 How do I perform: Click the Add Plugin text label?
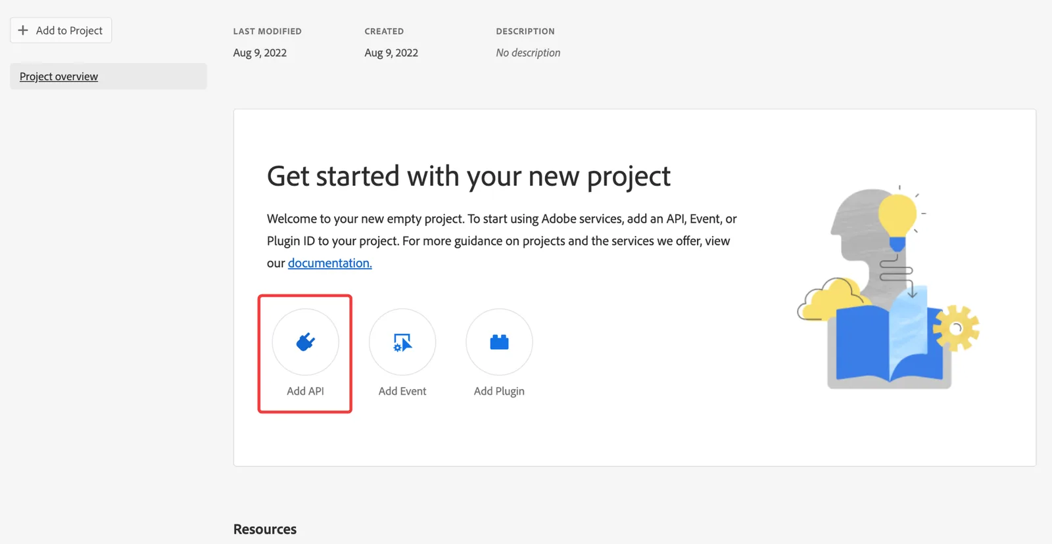coord(499,391)
